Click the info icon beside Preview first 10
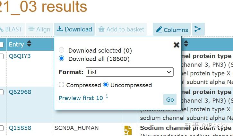Viewport: 233px width, 136px height. [107, 96]
